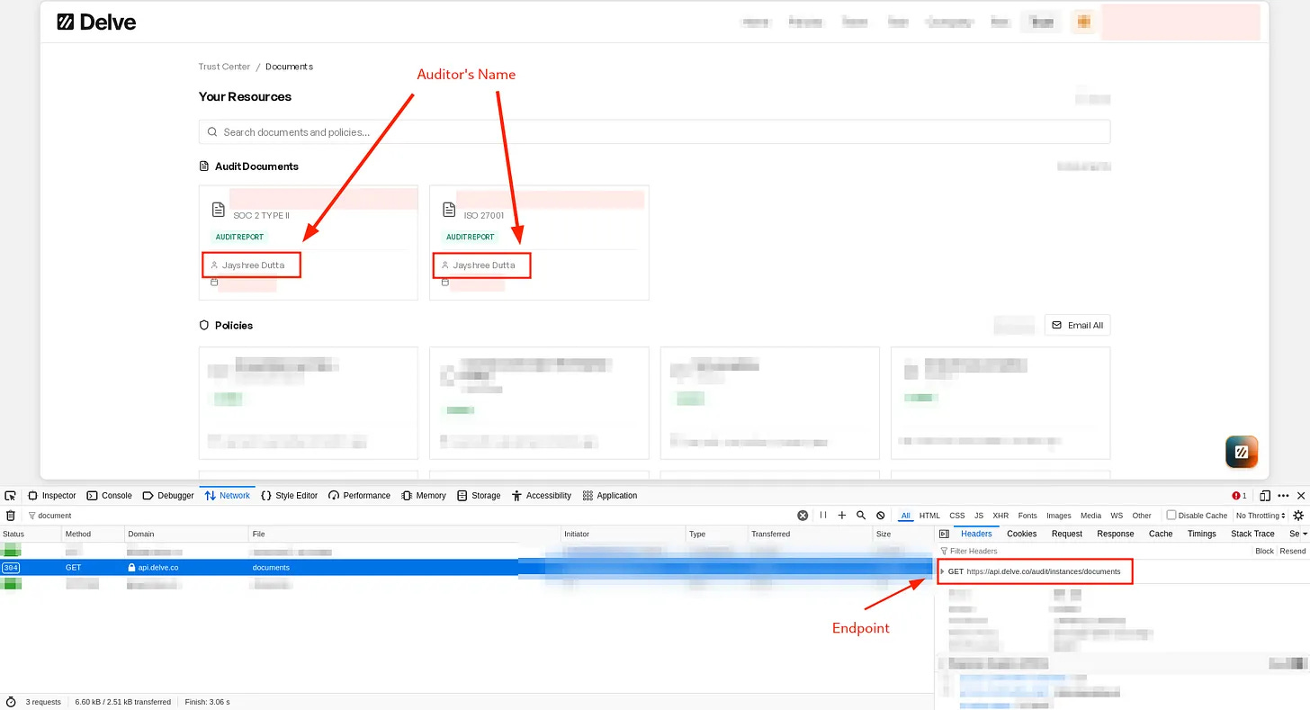
Task: Select the All request type filter
Action: point(906,516)
